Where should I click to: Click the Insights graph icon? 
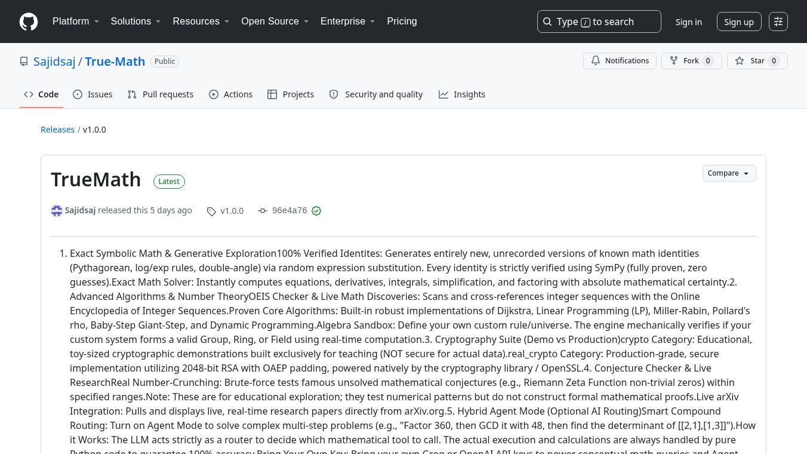tap(443, 94)
